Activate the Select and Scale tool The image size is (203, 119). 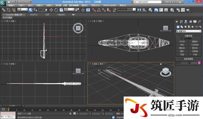(x=61, y=10)
